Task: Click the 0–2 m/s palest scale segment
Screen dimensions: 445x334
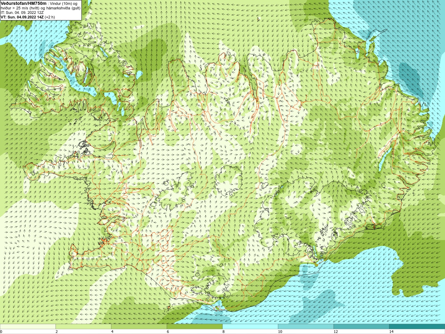Action: pyautogui.click(x=28, y=326)
